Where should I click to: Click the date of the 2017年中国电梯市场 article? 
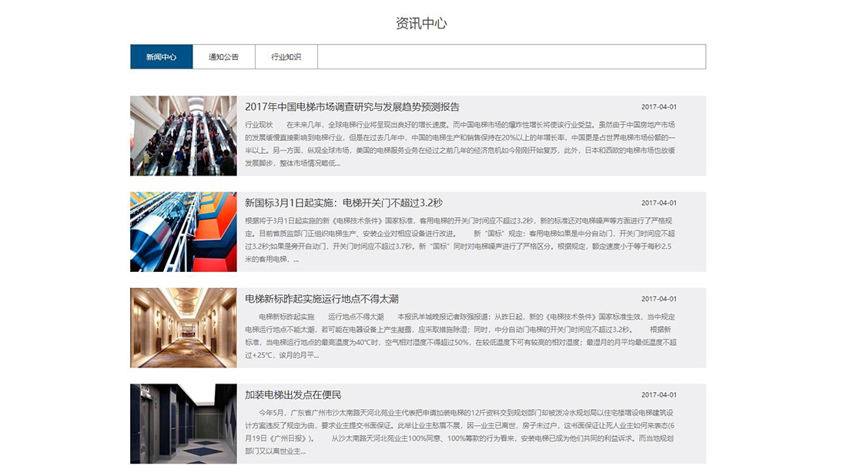(658, 107)
